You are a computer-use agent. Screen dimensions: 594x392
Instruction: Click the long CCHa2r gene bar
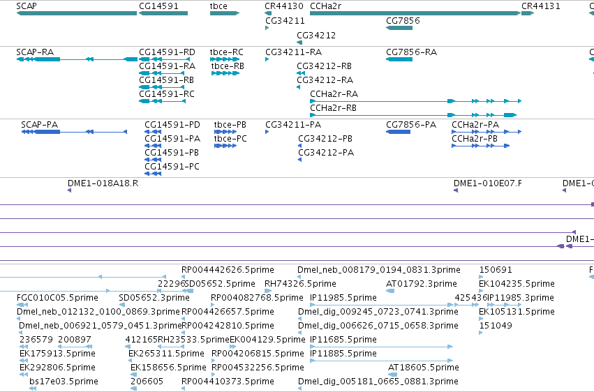(x=415, y=13)
